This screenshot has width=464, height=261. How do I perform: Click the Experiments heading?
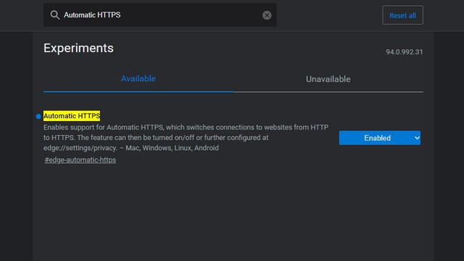[78, 49]
